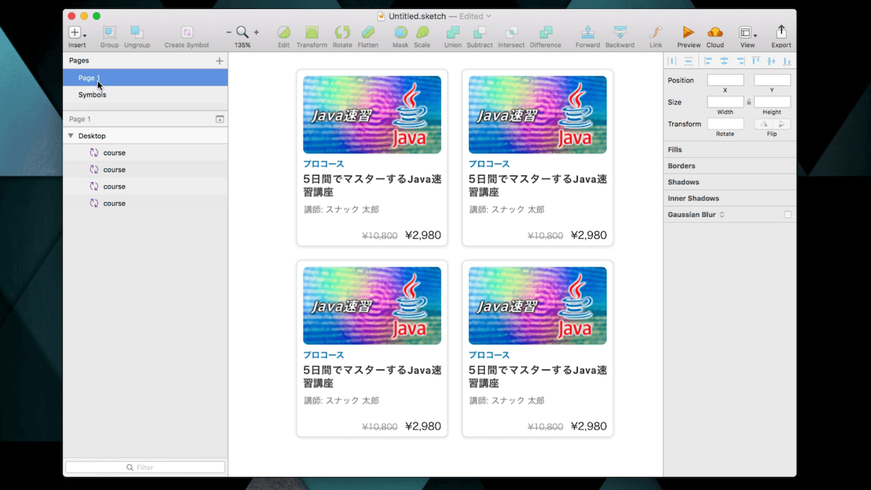Apply the Union boolean operation
Viewport: 871px width, 490px height.
pyautogui.click(x=453, y=33)
